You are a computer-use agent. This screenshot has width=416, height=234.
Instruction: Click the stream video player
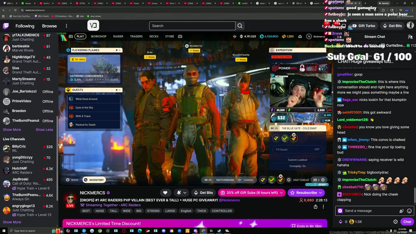click(x=195, y=109)
